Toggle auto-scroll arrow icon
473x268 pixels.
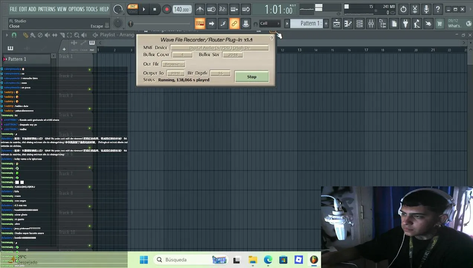pos(211,24)
